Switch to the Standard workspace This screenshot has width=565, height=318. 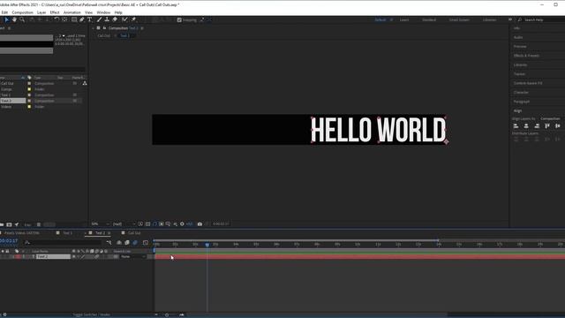coord(429,19)
